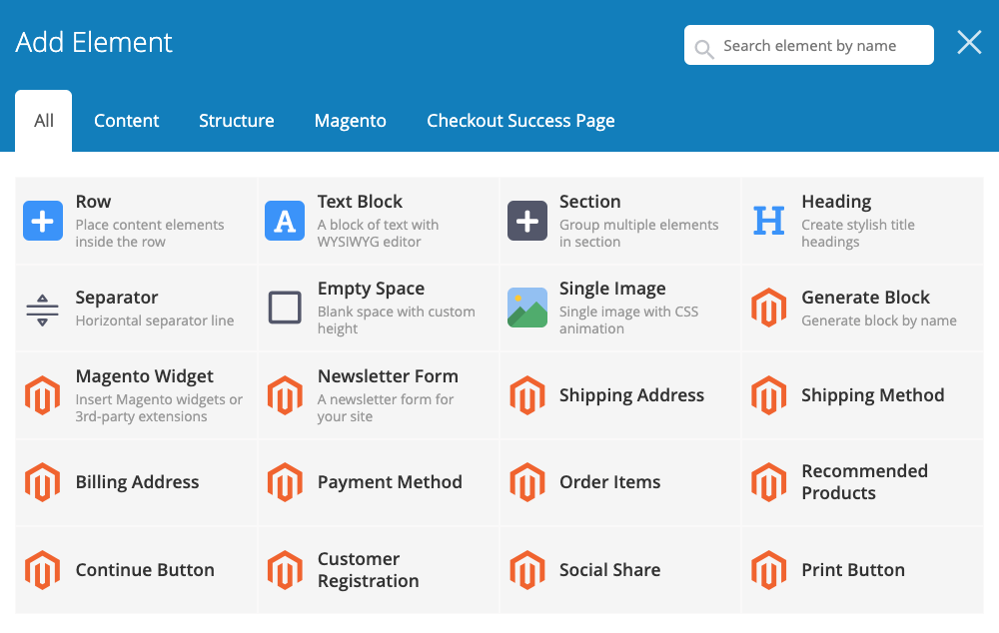Focus the Search element by name field
The image size is (999, 633).
(x=809, y=45)
